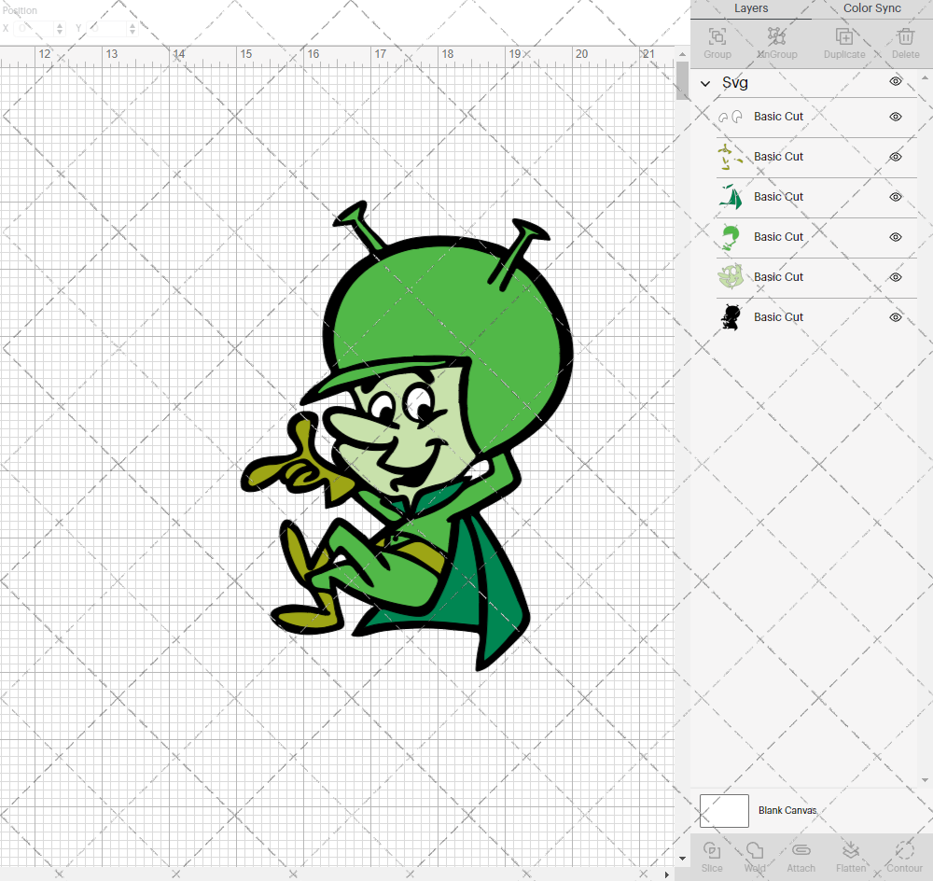
Task: Collapse the Svg group chevron
Action: (x=705, y=83)
